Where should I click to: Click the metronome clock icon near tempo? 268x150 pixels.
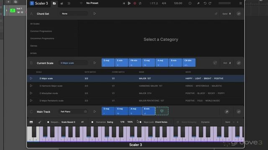(190, 3)
